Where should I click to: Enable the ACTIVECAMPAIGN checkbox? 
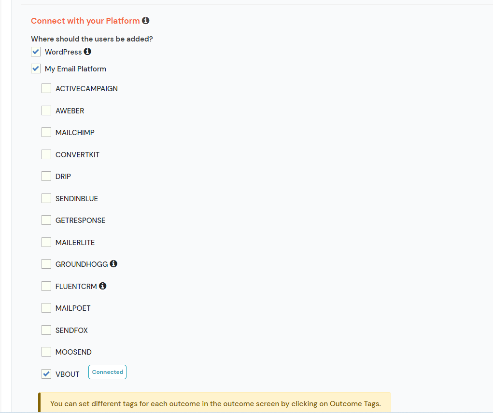pos(46,88)
